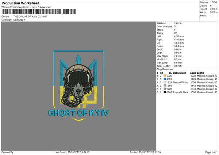
Task: Click the yellow 2720 thread color swatch
Action: coord(165,76)
